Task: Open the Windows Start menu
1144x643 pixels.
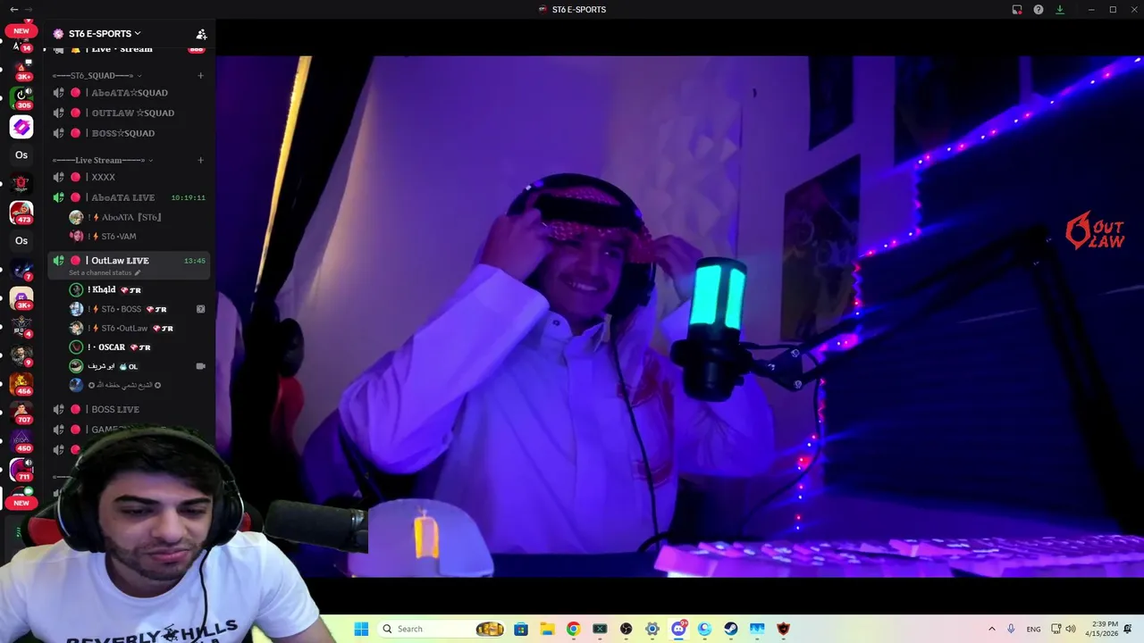Action: (361, 629)
